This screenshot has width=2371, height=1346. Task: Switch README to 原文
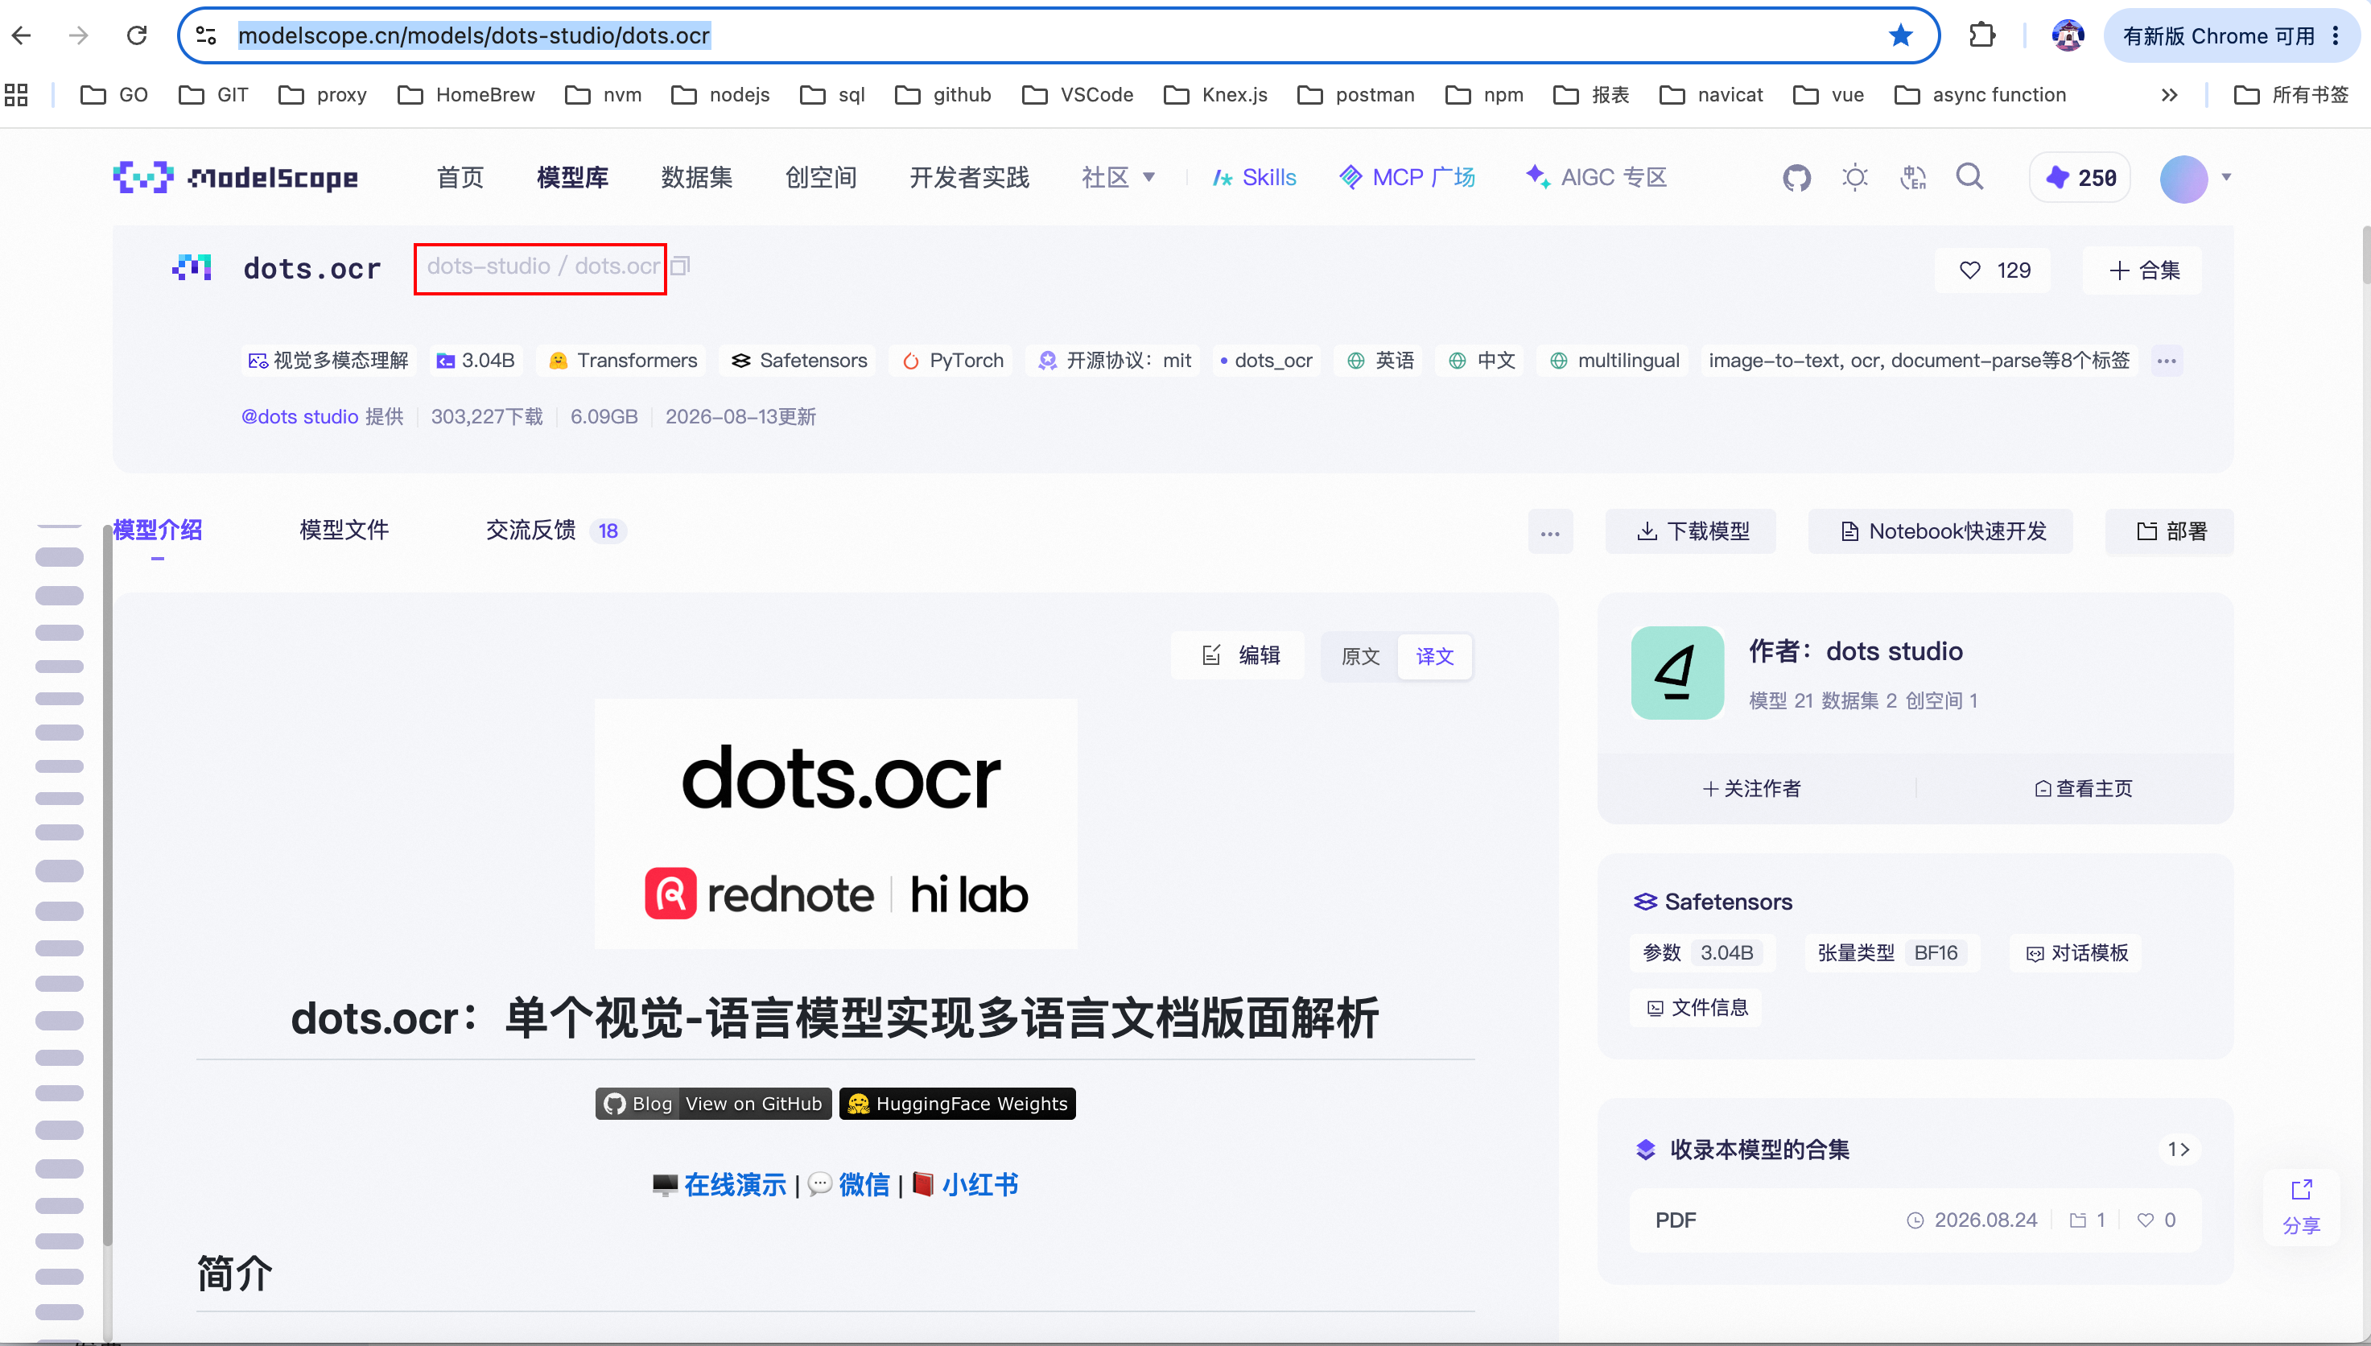[1360, 656]
